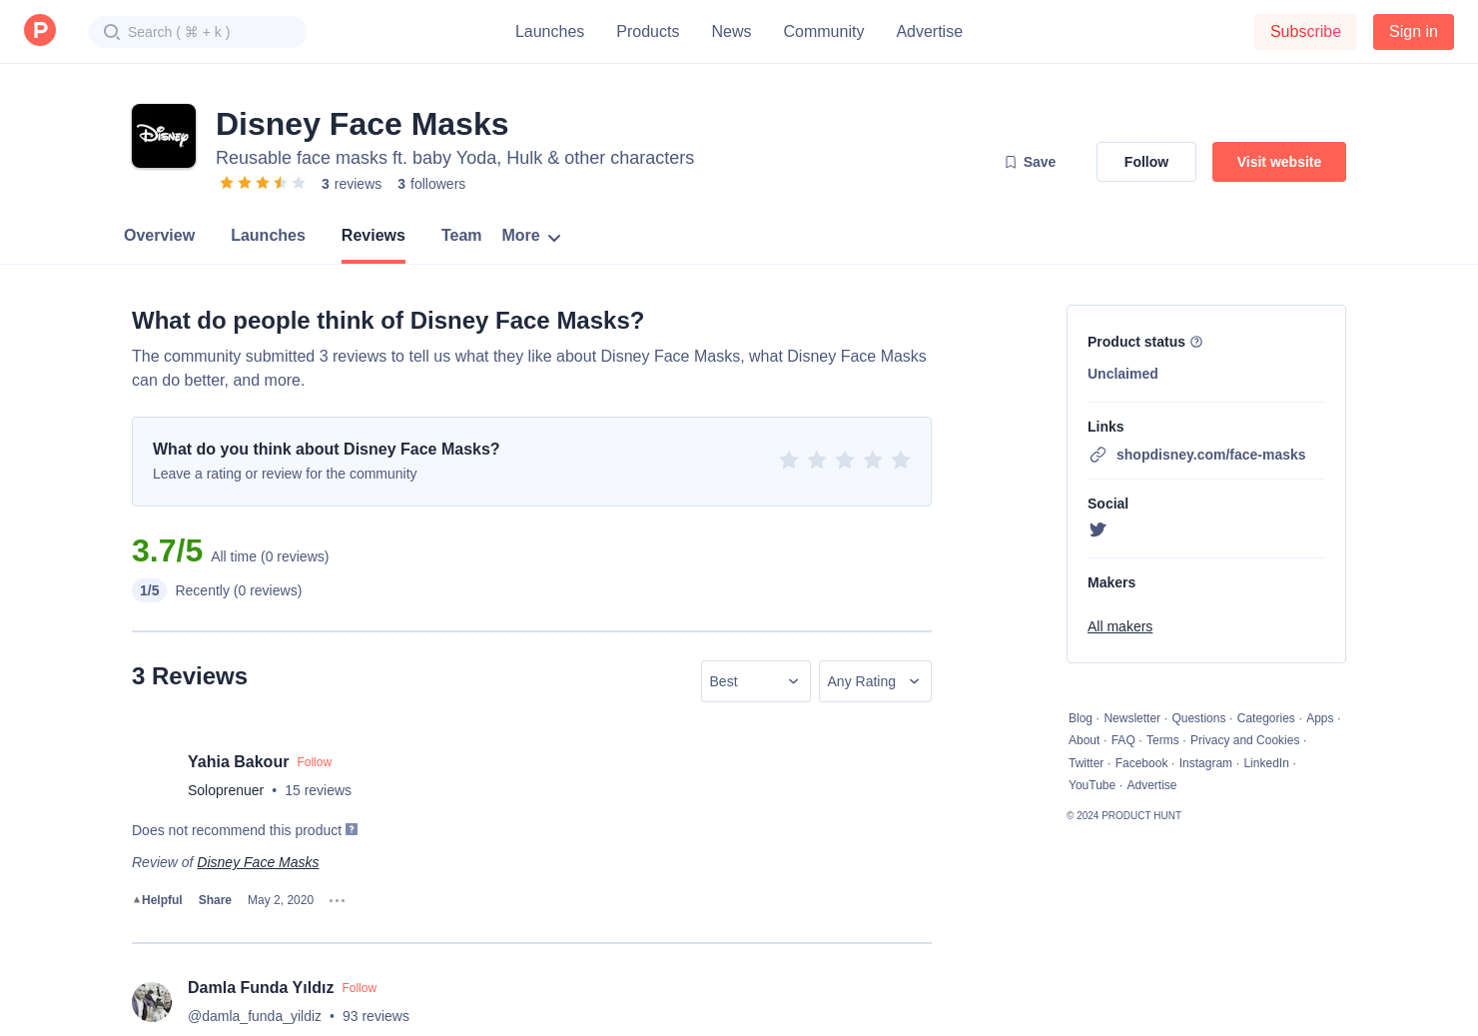Click the Visit website button
The image size is (1478, 1036).
(1279, 162)
